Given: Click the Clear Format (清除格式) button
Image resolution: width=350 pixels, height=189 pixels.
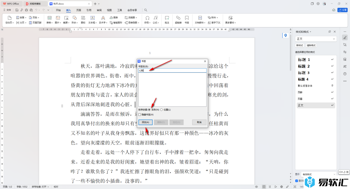Looking at the screenshot, I should pyautogui.click(x=311, y=45).
